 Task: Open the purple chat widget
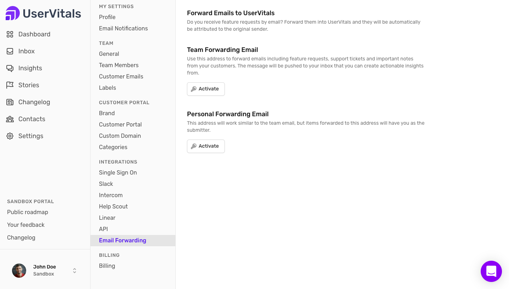coord(491,271)
